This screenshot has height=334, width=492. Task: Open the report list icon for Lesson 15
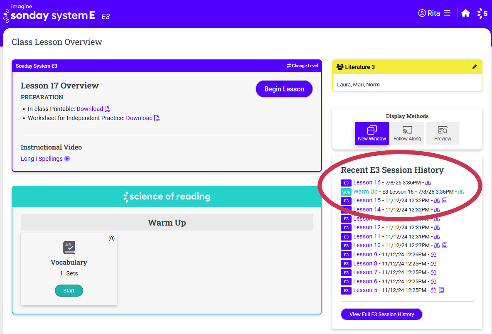[445, 200]
